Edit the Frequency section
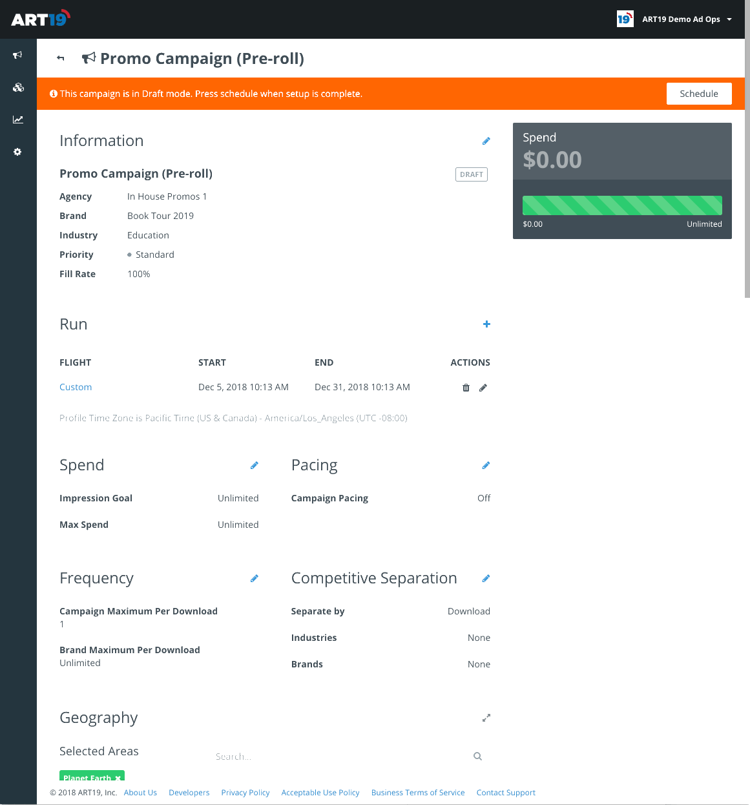Screen dimensions: 750x805 pyautogui.click(x=254, y=578)
